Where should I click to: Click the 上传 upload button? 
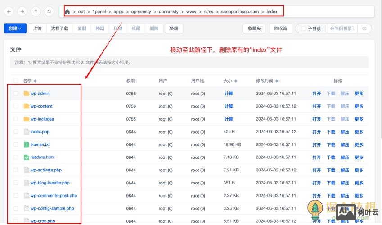coord(37,28)
